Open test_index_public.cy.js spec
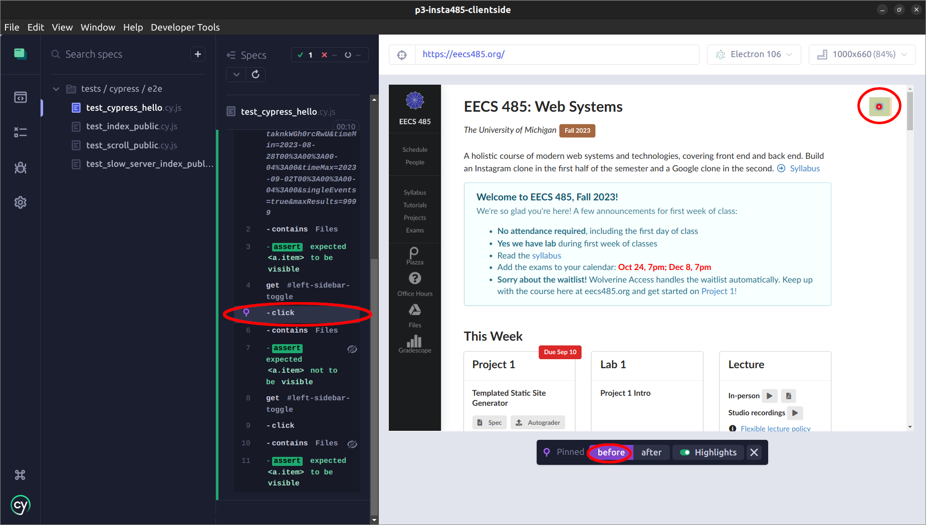 coord(131,126)
